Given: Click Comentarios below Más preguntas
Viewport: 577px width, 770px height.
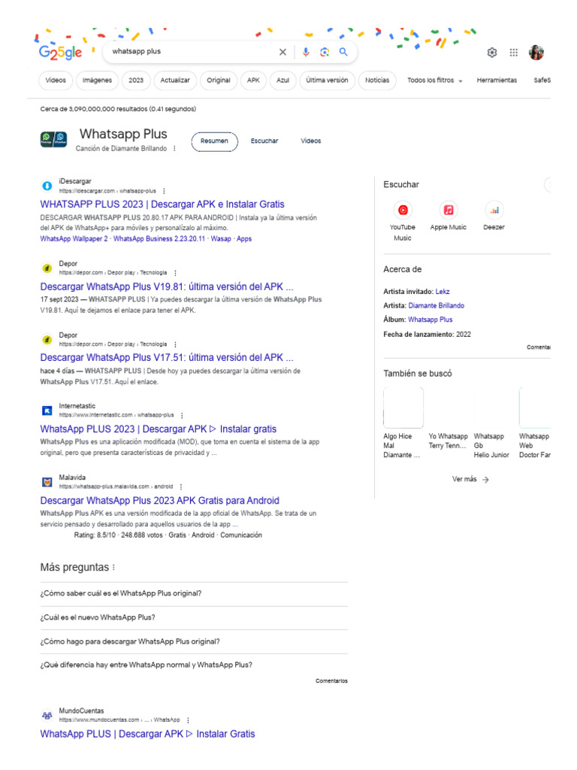Looking at the screenshot, I should click(x=331, y=681).
